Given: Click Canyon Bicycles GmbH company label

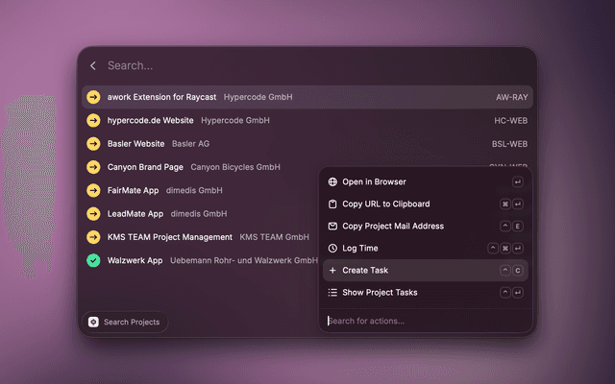Looking at the screenshot, I should 235,167.
